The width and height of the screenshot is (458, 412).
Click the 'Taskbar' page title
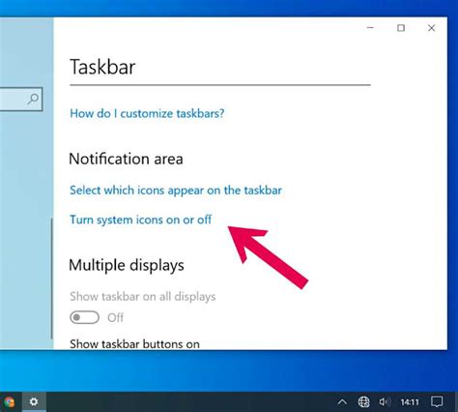point(102,67)
